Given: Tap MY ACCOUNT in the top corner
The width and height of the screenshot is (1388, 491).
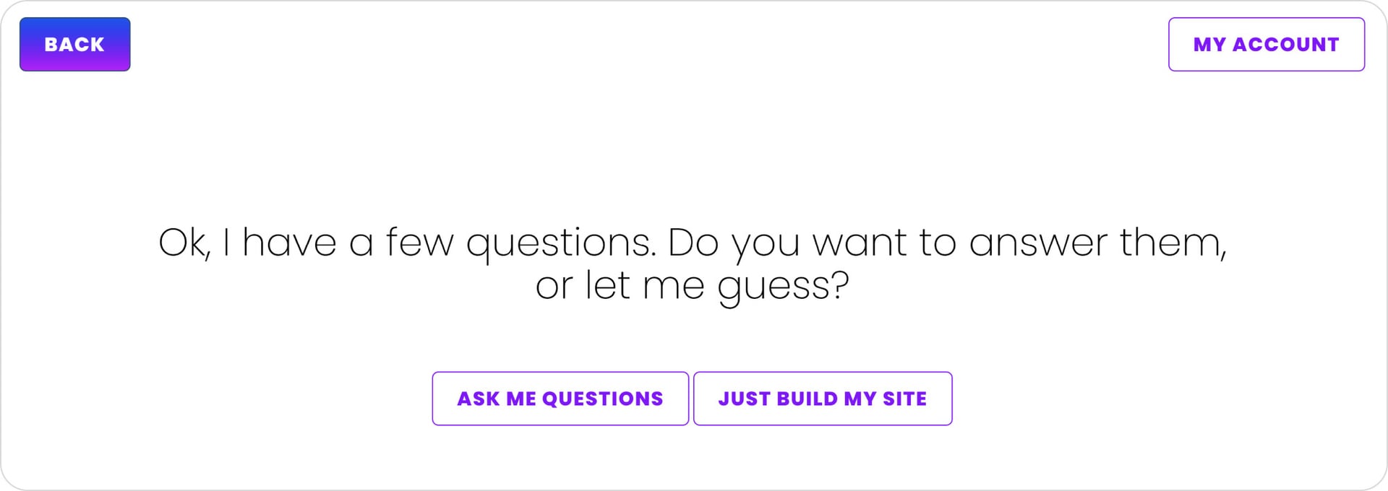Looking at the screenshot, I should point(1266,44).
